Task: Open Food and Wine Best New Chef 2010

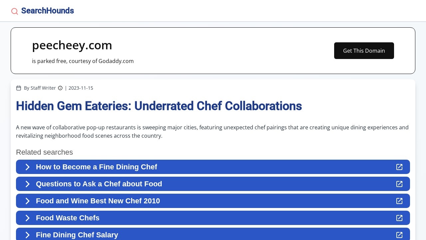Action: click(x=98, y=201)
